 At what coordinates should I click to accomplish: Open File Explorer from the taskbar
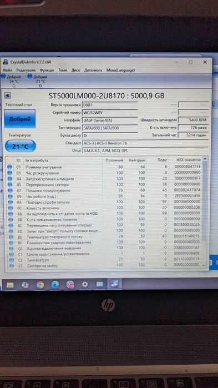coord(10,285)
